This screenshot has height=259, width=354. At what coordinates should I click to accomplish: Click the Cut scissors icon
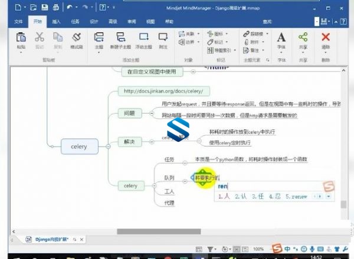[40, 37]
